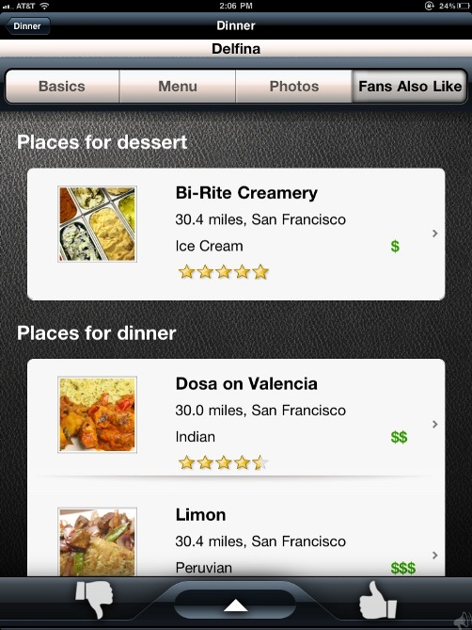Screen dimensions: 472x630
Task: Switch to the Basics tab
Action: point(62,86)
